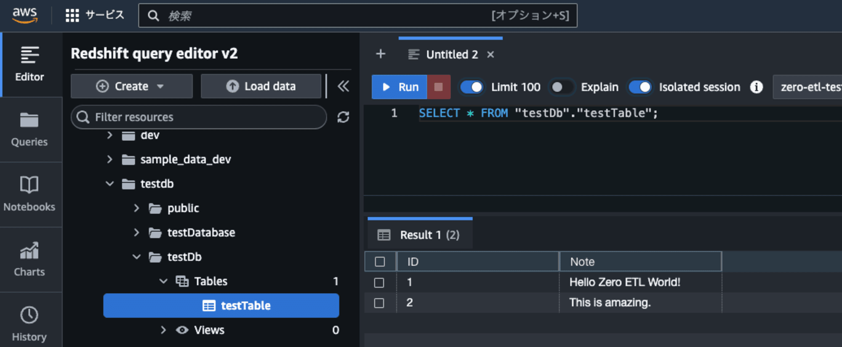Open the Charts sidebar view

[29, 260]
